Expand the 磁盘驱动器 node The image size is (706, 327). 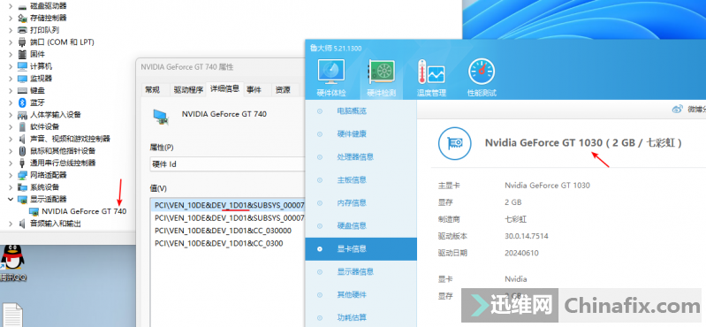pos(11,5)
